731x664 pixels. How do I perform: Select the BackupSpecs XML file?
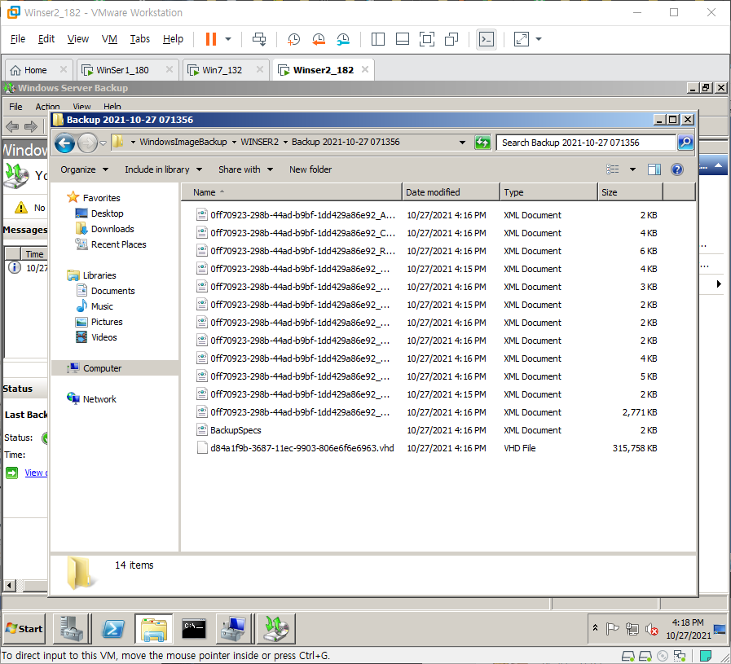tap(236, 430)
